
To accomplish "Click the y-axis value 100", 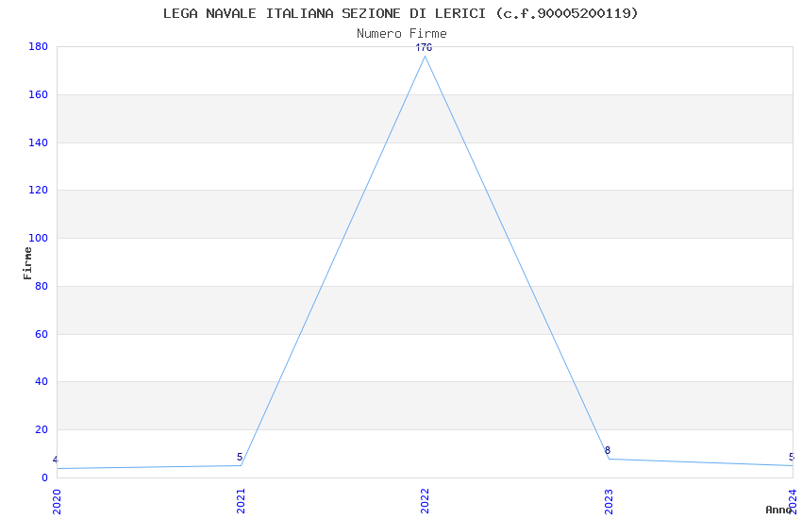I will coord(39,239).
